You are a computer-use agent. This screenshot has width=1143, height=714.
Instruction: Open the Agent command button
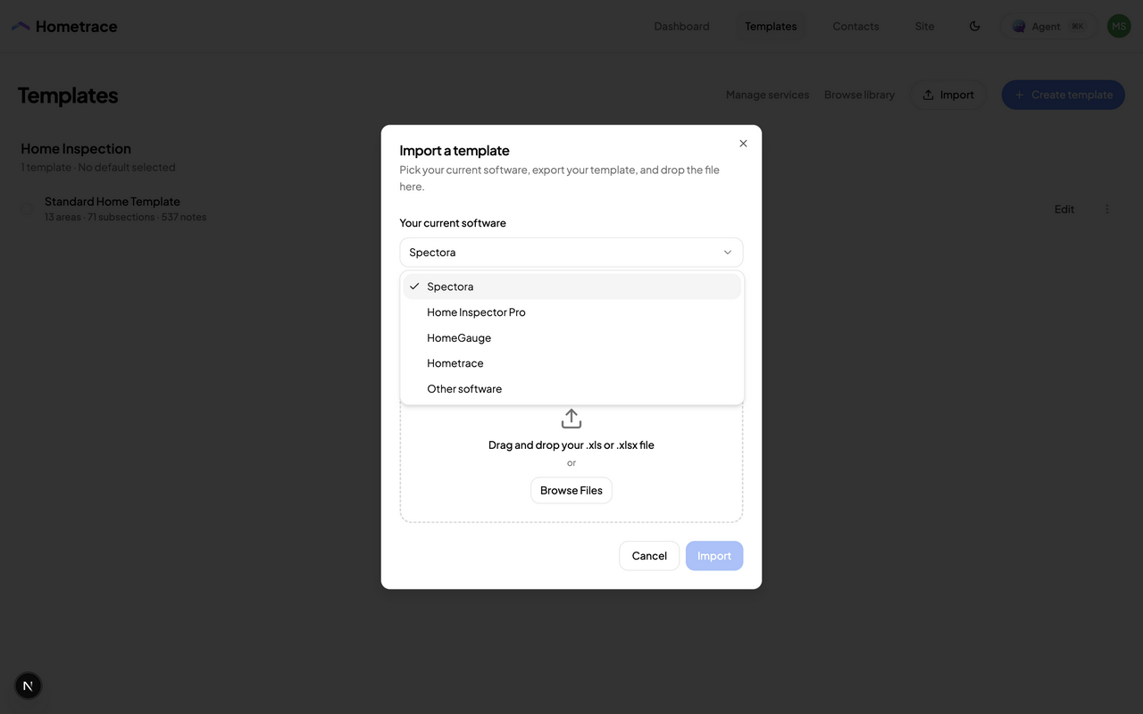click(x=1048, y=27)
